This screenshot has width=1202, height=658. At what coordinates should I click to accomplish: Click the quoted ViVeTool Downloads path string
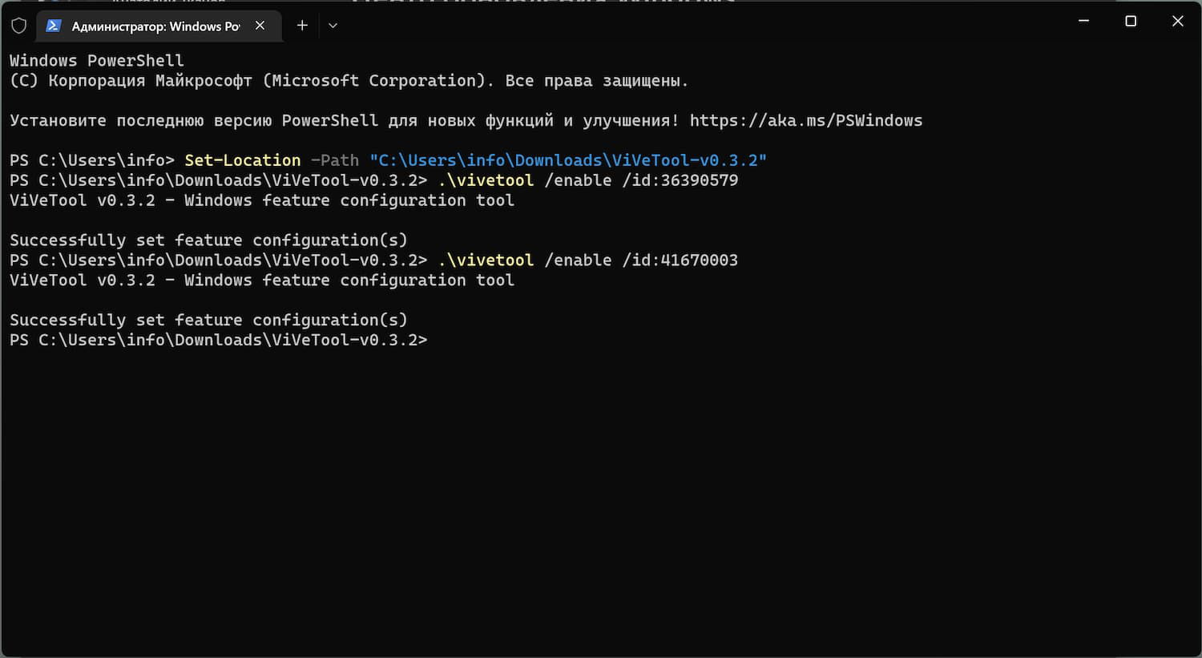[x=567, y=161]
